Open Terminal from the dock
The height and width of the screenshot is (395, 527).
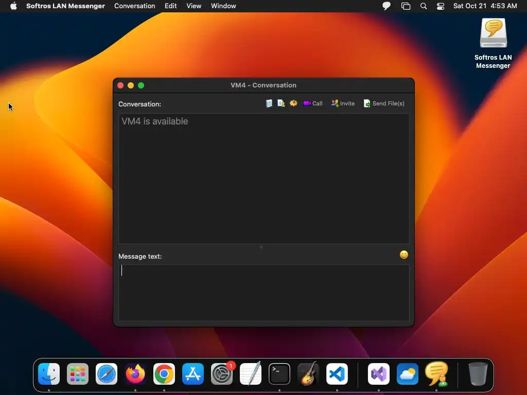[x=279, y=374]
